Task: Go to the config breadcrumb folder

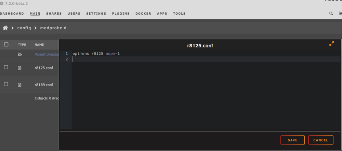Action: 24,28
